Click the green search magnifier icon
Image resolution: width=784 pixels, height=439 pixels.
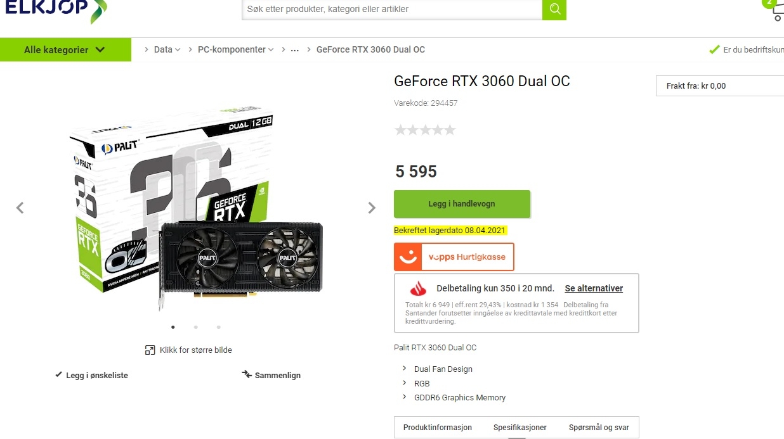coord(554,10)
